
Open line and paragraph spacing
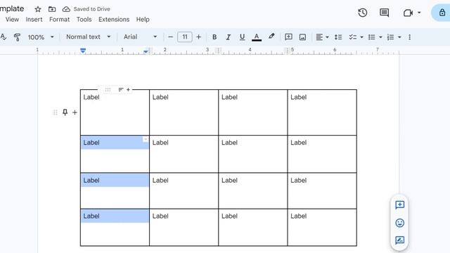pyautogui.click(x=338, y=37)
